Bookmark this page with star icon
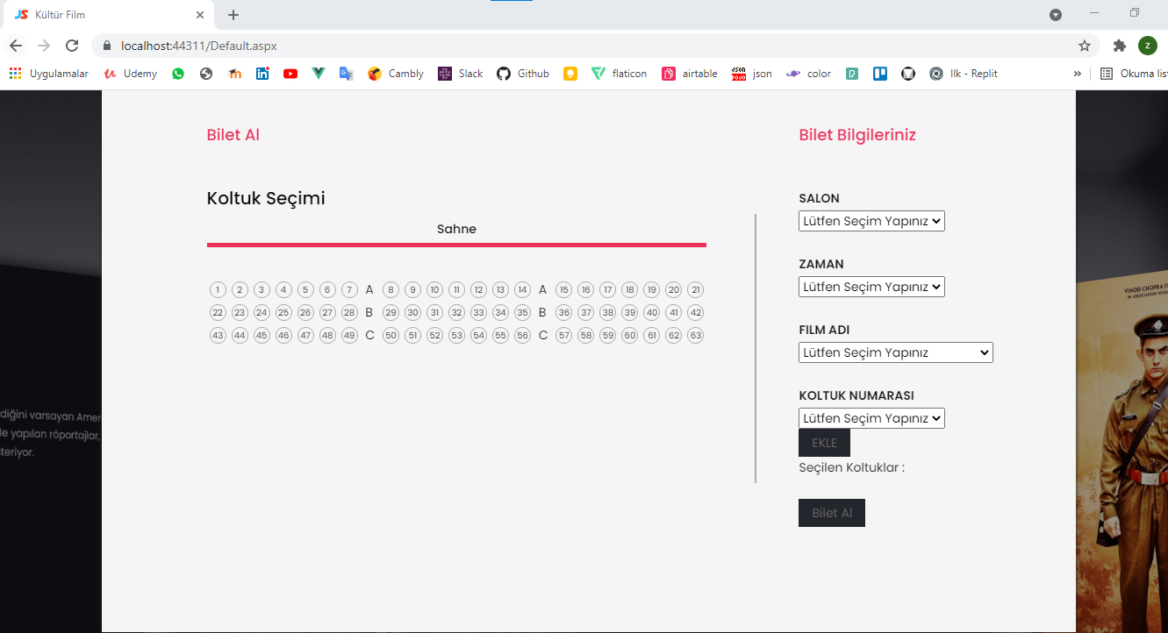Viewport: 1168px width, 633px height. tap(1085, 46)
